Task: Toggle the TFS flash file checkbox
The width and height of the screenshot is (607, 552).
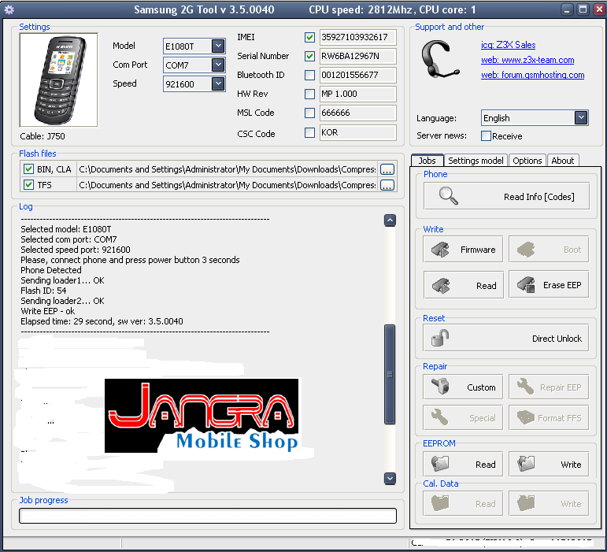Action: 28,184
